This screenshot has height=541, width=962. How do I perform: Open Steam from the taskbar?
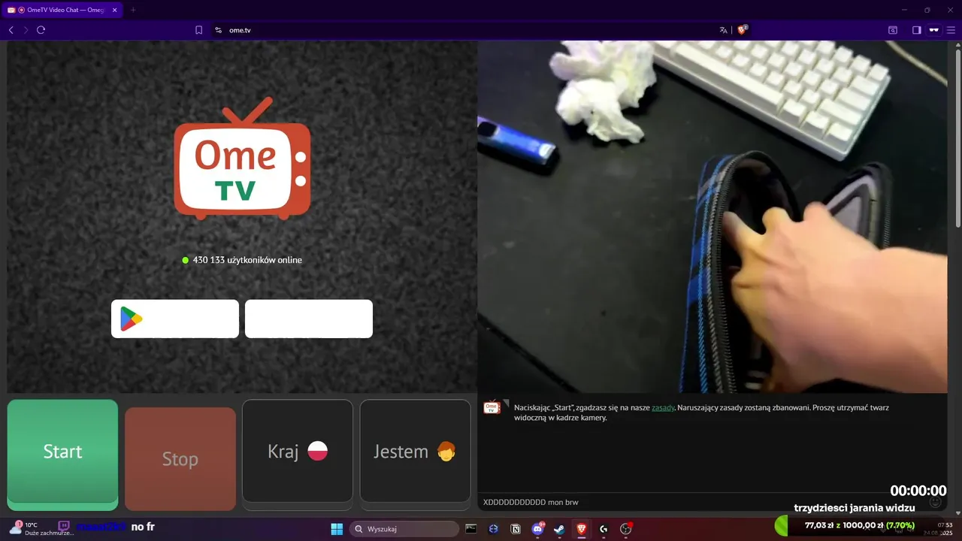559,529
